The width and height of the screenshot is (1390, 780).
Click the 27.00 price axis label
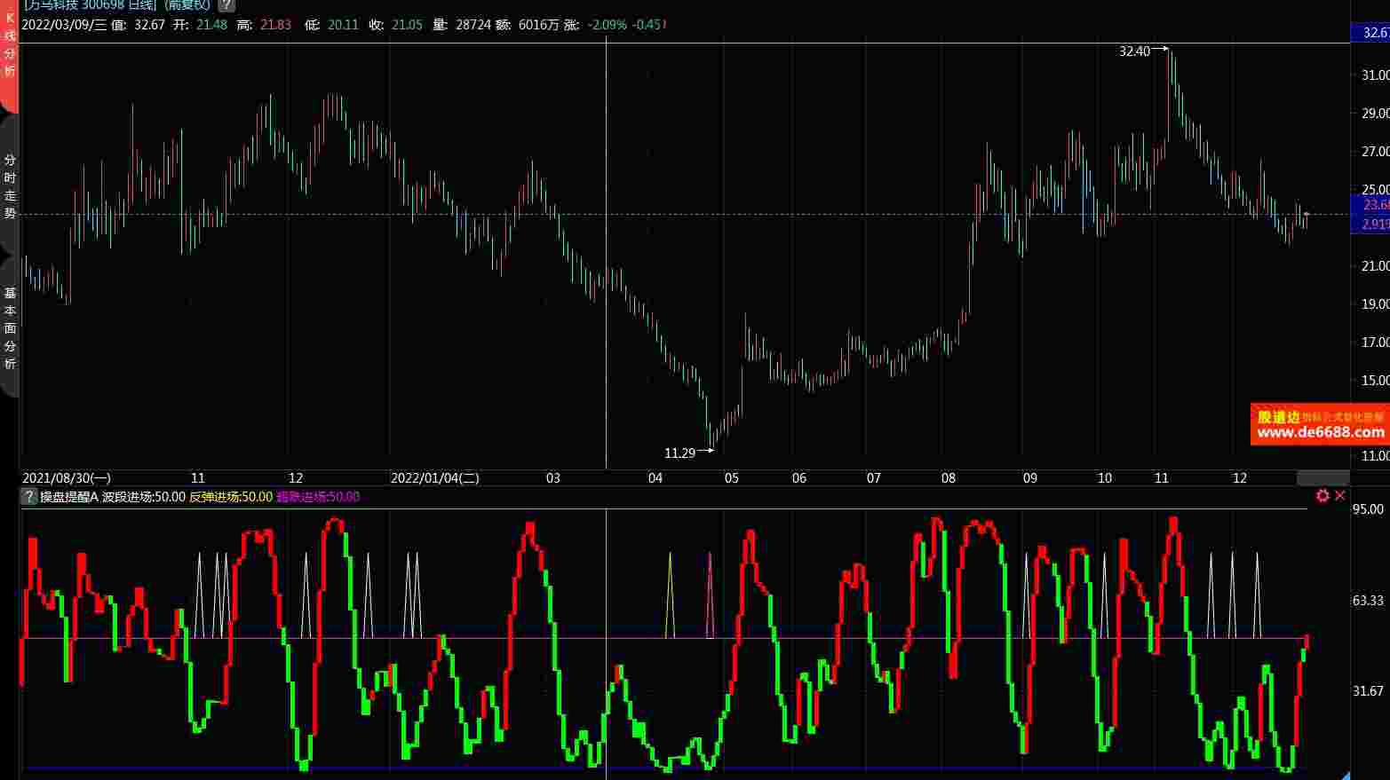[x=1375, y=152]
